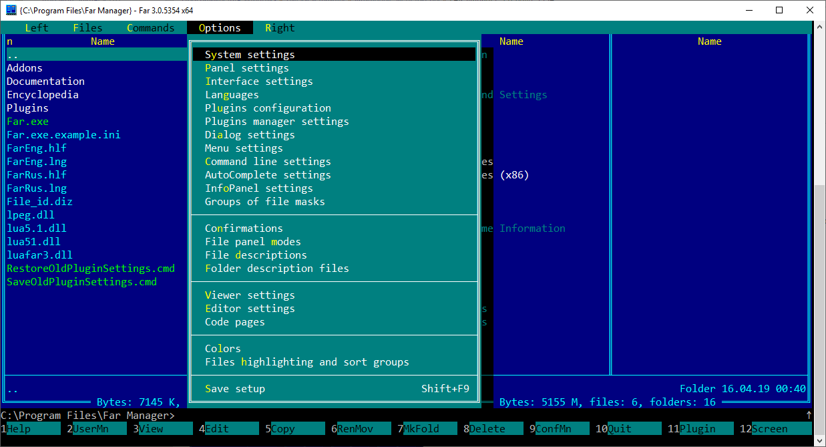Choose Files highlighting and sort groups
The image size is (826, 447).
coord(306,362)
